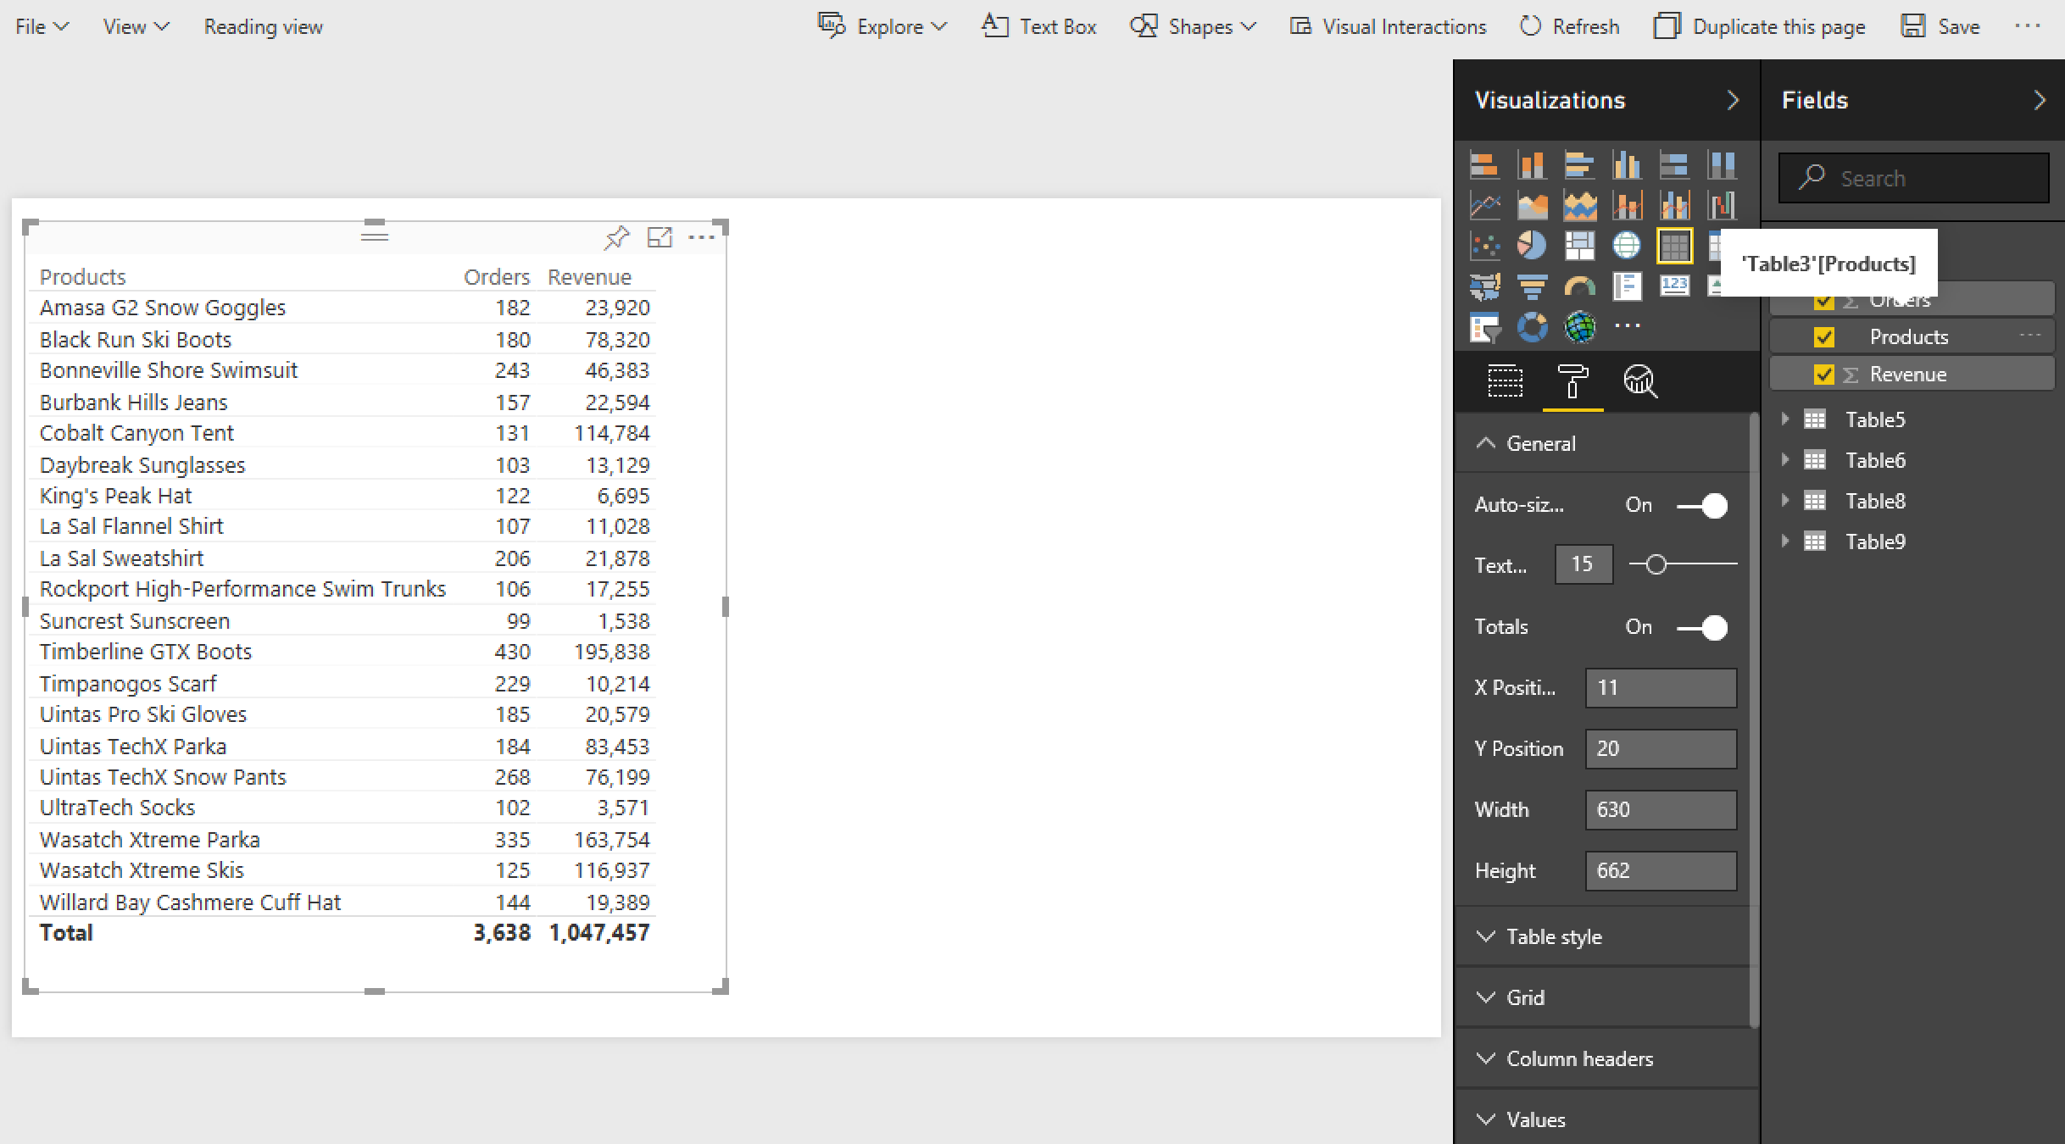Select the treemap visualization icon
Image resolution: width=2065 pixels, height=1144 pixels.
tap(1579, 246)
